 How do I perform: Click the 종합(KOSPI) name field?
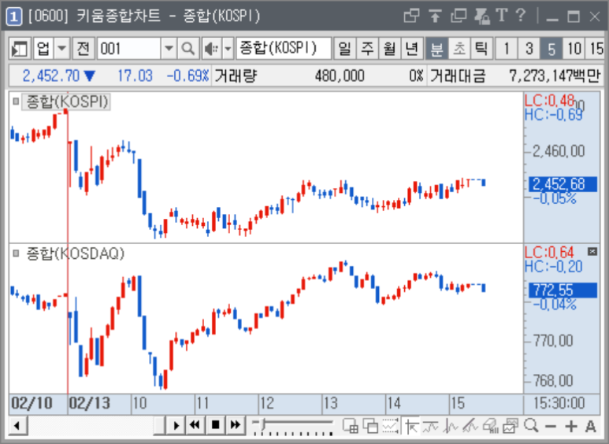(284, 49)
